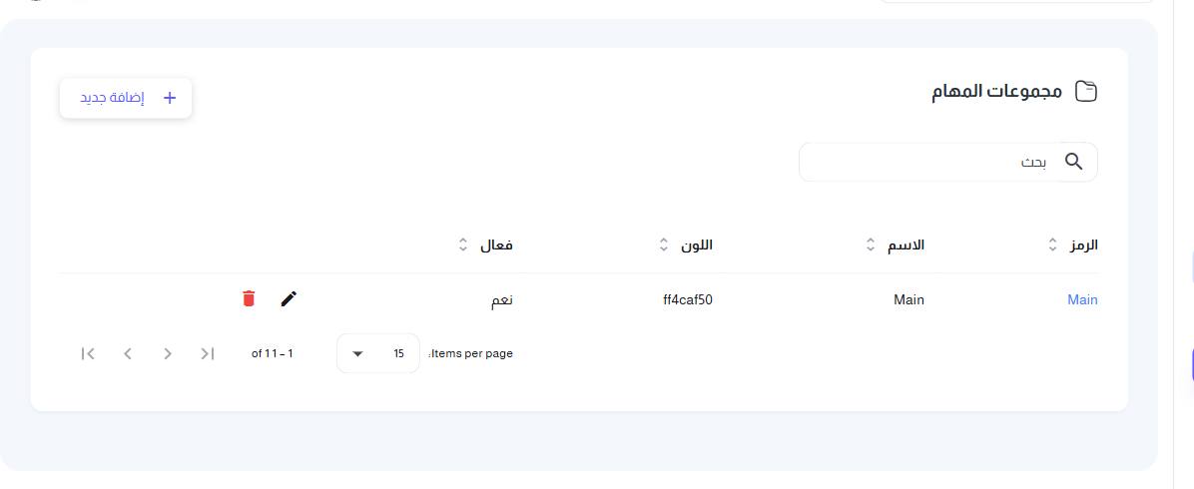Viewport: 1194px width, 489px height.
Task: Go to the next page
Action: 168,353
